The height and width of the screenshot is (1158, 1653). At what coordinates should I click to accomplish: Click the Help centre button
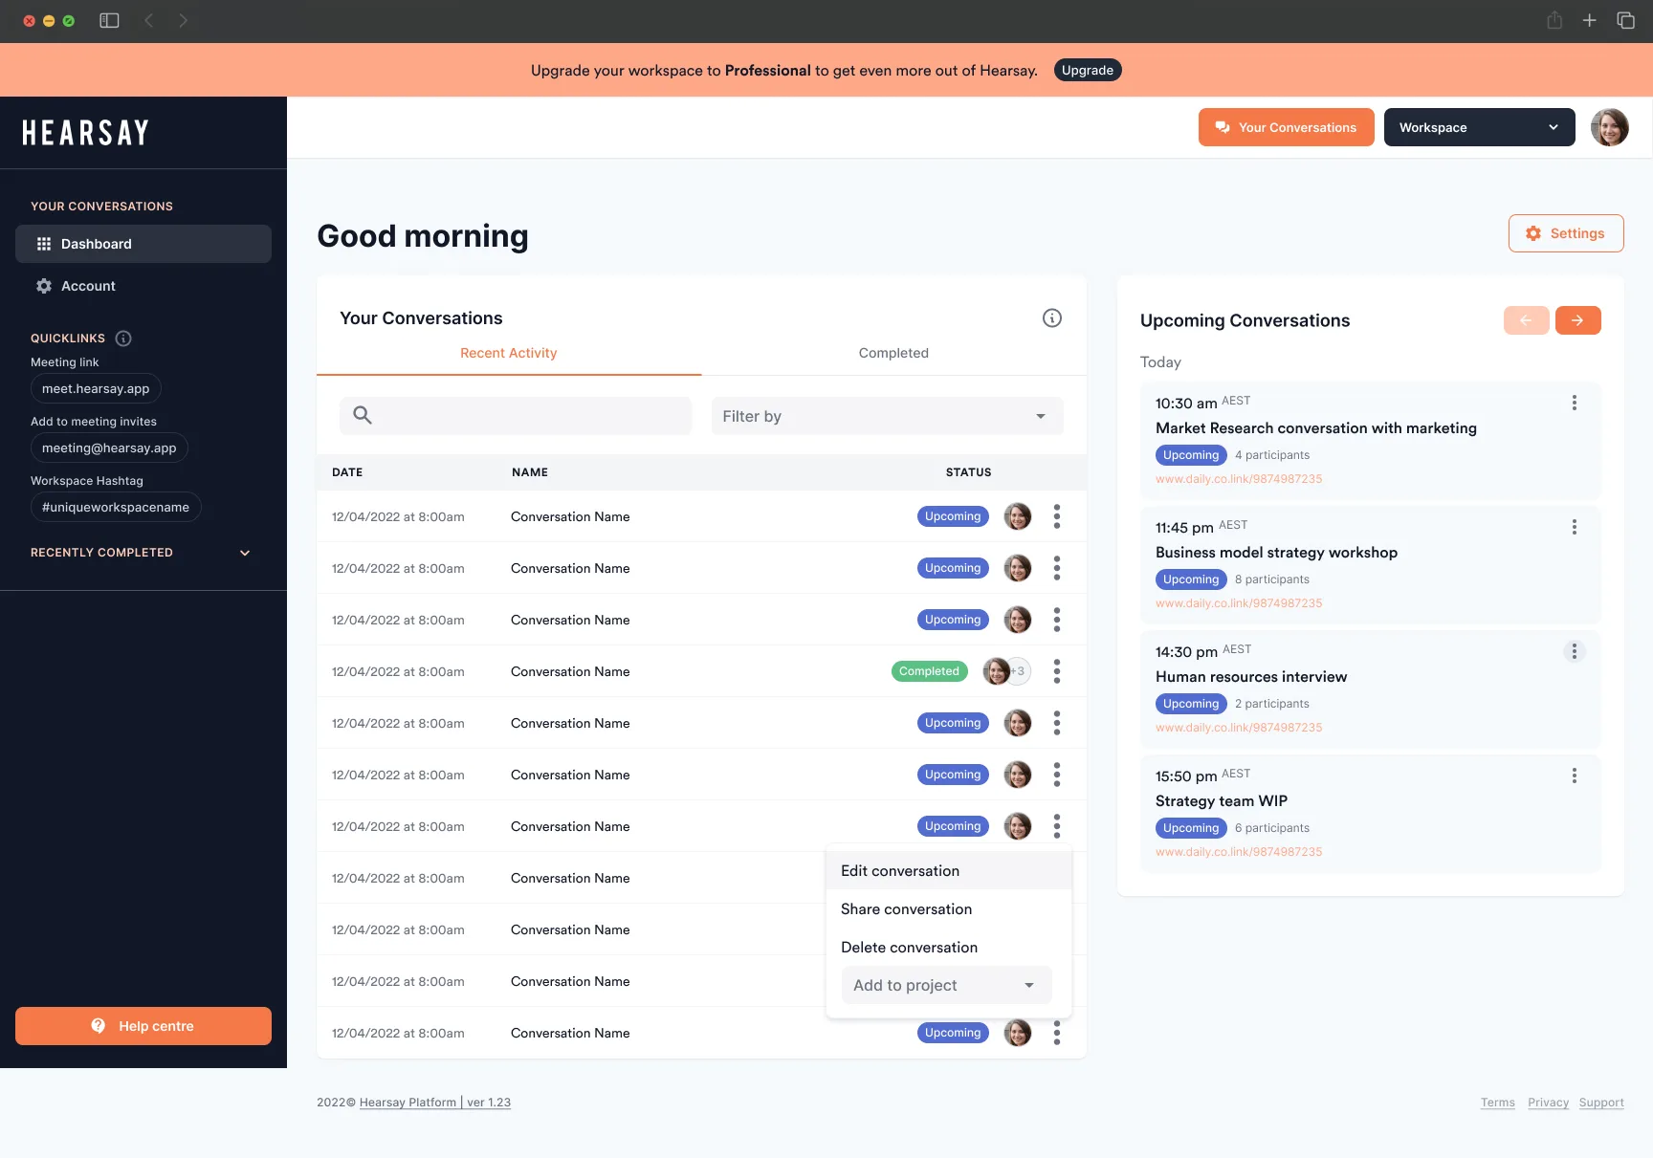[x=143, y=1026]
